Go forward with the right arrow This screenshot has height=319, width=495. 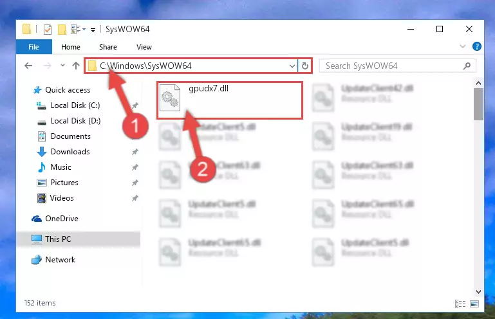(x=47, y=66)
